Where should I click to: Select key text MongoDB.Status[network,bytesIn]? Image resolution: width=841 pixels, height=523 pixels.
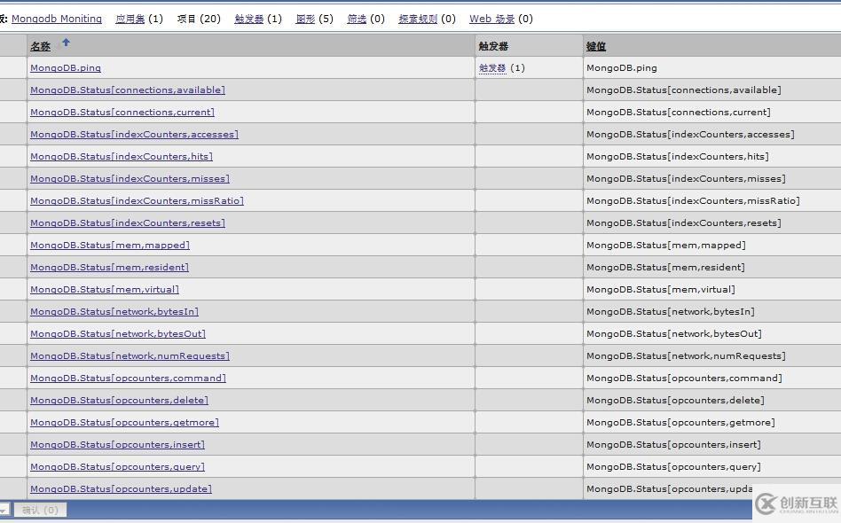coord(671,311)
